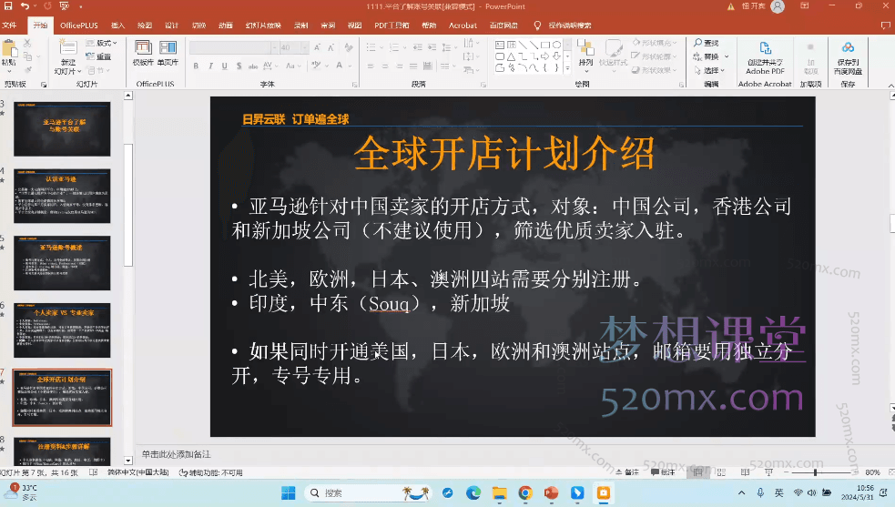The width and height of the screenshot is (895, 507).
Task: Click the Save icon in quick access
Action: (x=8, y=6)
